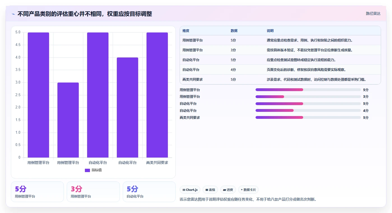
Task: Click the chart bar of height 3.0
Action: [68, 120]
